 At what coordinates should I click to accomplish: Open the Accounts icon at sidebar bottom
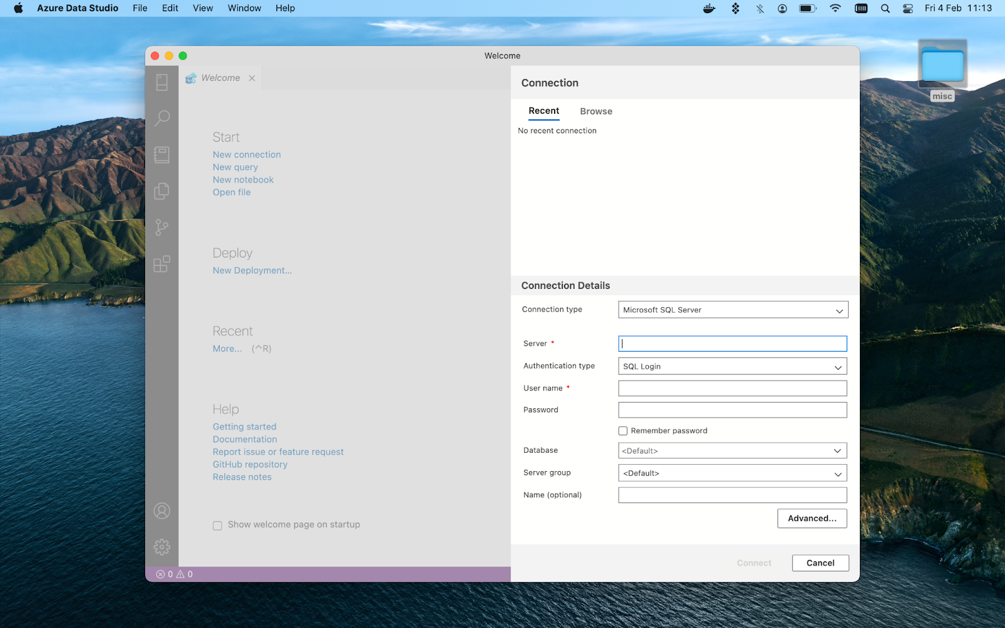(162, 511)
